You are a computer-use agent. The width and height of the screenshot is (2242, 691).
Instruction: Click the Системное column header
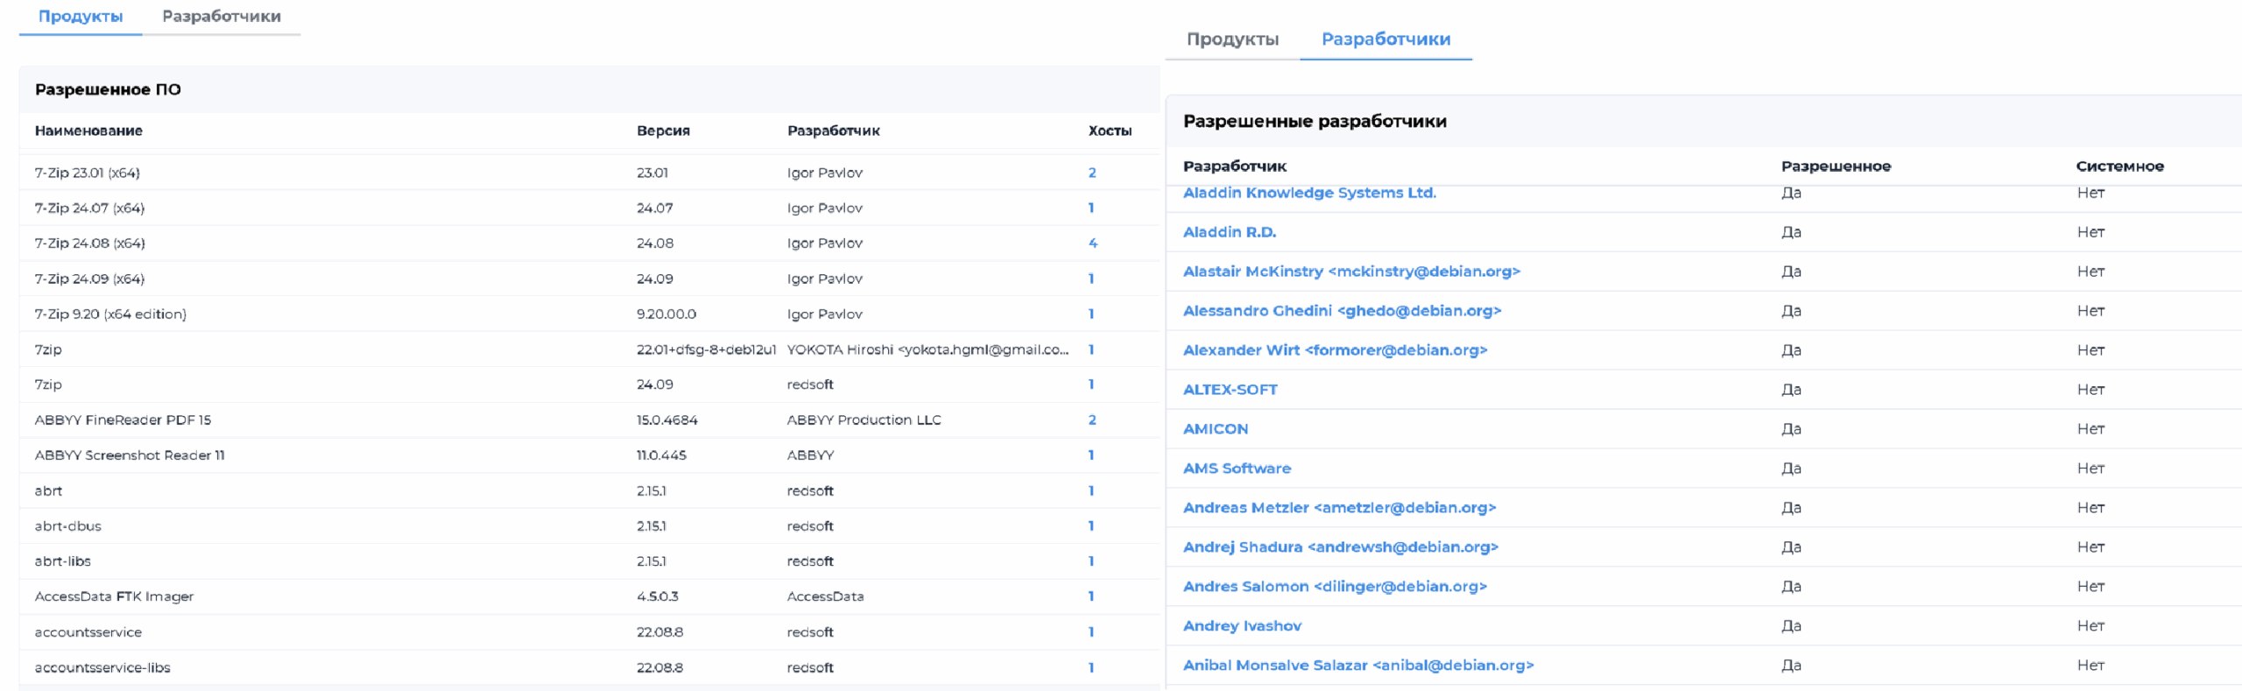2119,166
